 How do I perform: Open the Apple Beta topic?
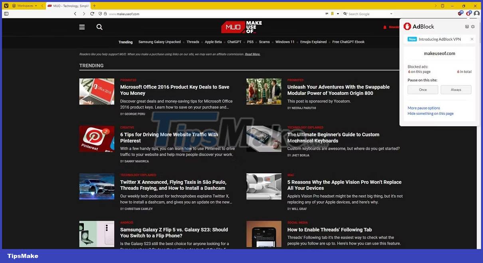213,42
